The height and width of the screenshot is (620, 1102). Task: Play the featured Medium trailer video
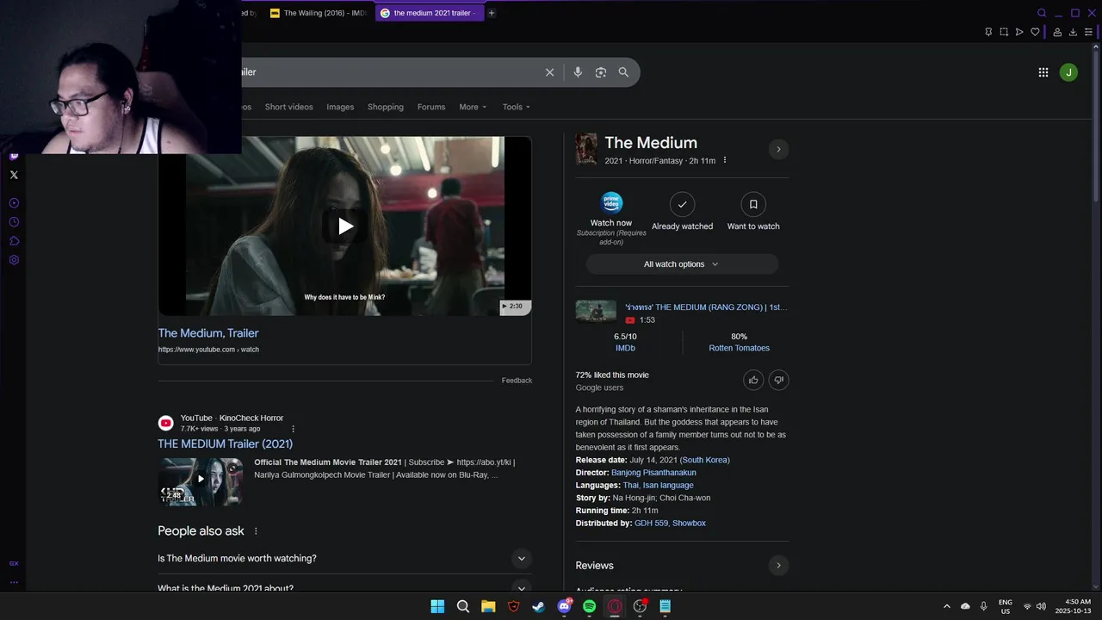[x=345, y=226]
